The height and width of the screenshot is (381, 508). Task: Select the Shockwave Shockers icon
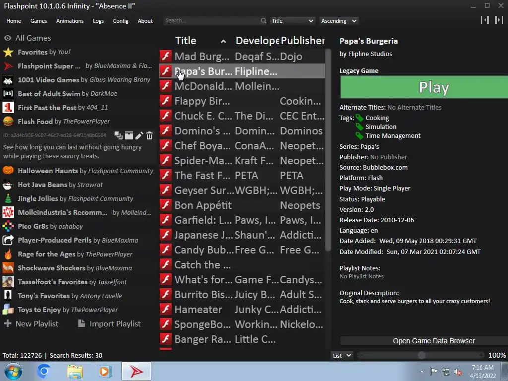[x=8, y=268]
